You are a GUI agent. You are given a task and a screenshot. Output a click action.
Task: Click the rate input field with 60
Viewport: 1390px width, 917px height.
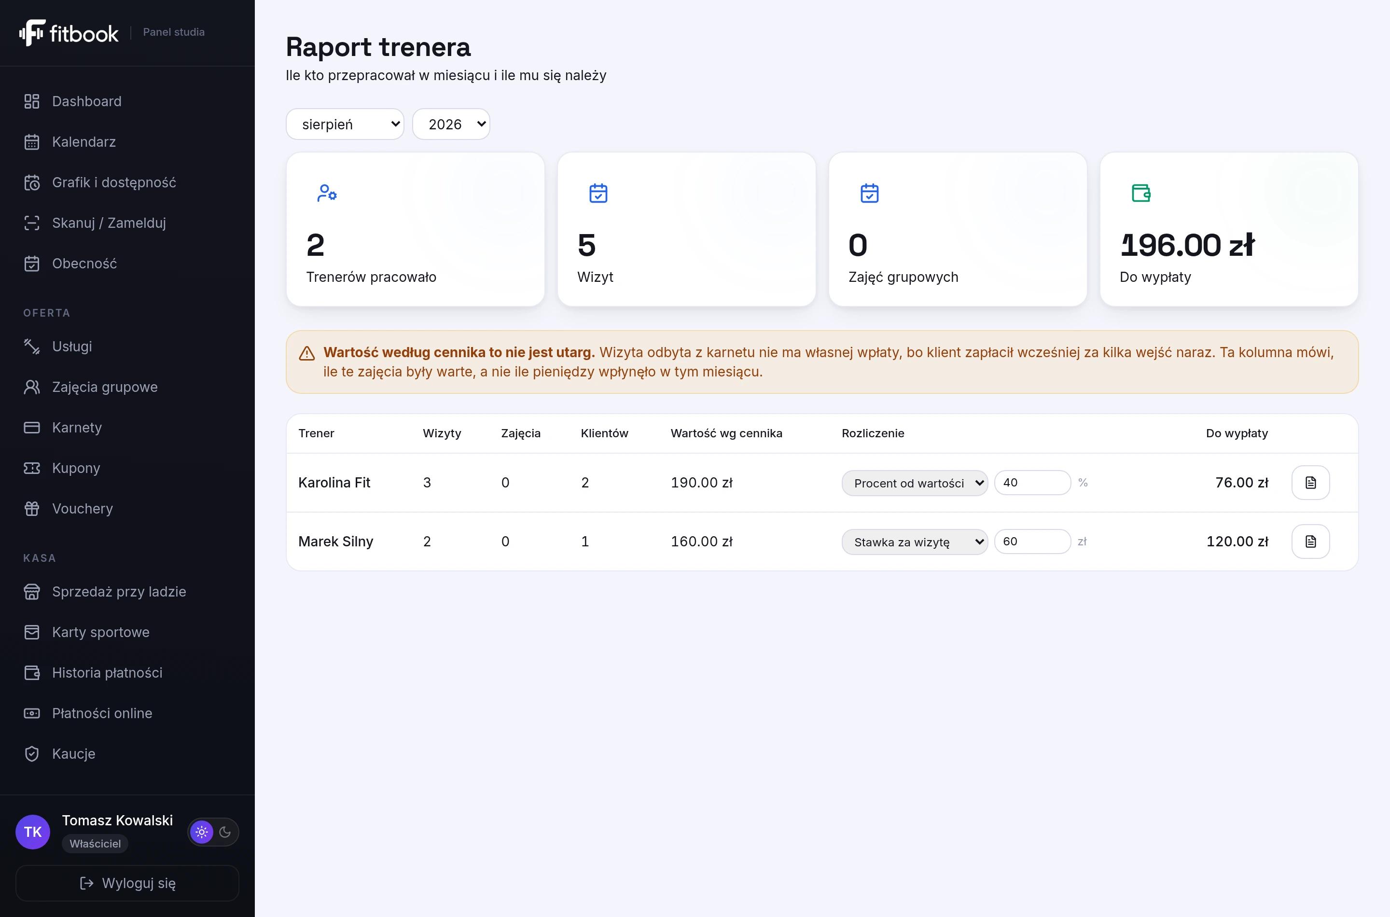click(x=1033, y=542)
